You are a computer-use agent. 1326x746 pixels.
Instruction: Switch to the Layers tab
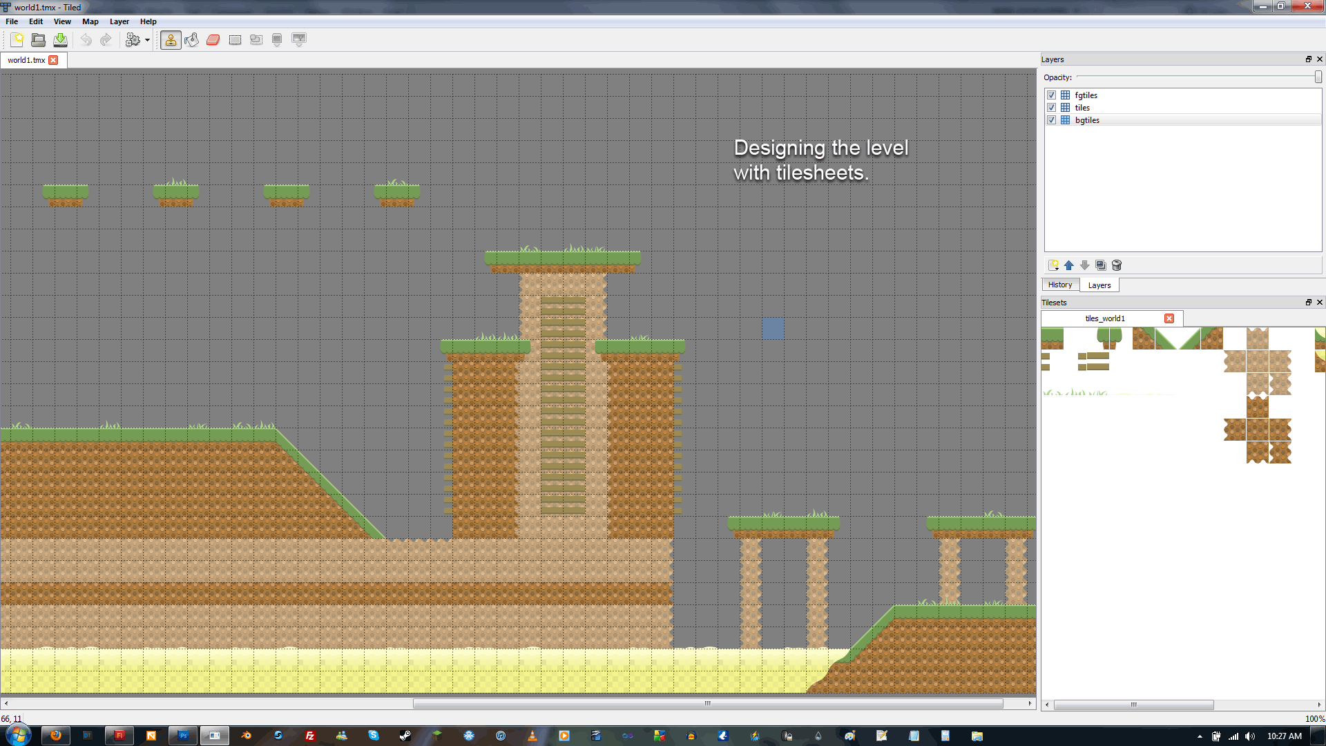pos(1099,285)
